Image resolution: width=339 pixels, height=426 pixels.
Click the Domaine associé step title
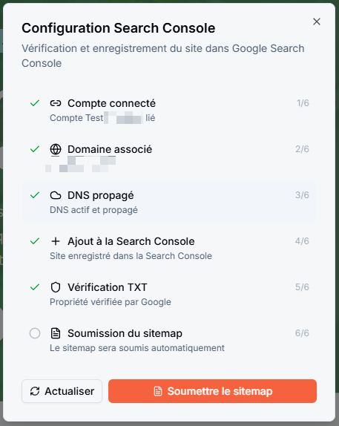[110, 149]
